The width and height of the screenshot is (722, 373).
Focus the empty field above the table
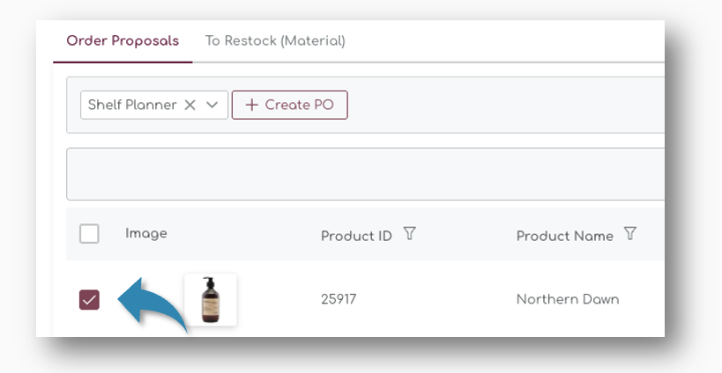pyautogui.click(x=364, y=173)
